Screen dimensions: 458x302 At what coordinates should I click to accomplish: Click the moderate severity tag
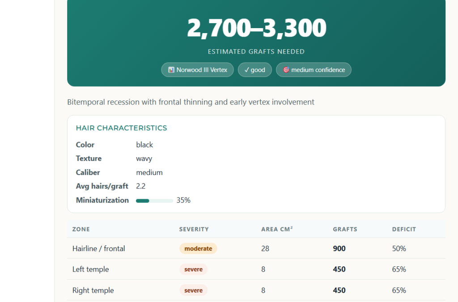coord(198,248)
